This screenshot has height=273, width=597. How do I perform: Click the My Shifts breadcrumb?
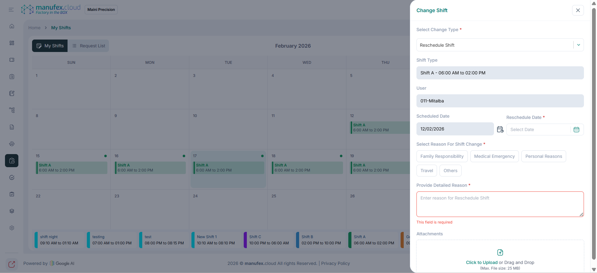(x=61, y=28)
